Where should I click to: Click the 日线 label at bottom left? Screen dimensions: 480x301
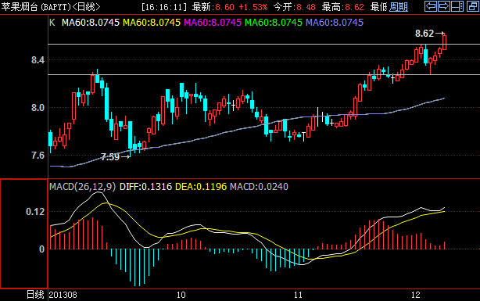(35, 295)
